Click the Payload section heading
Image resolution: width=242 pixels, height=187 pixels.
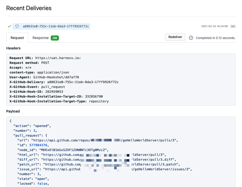tap(13, 111)
